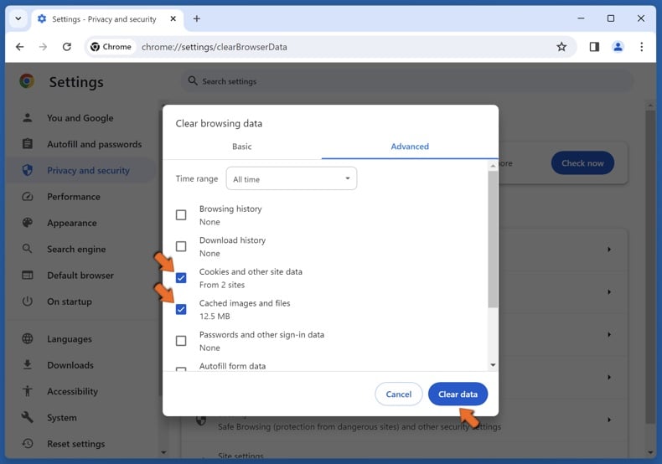Screen dimensions: 662x464
Task: Click the You and Google person icon
Action: pyautogui.click(x=28, y=118)
